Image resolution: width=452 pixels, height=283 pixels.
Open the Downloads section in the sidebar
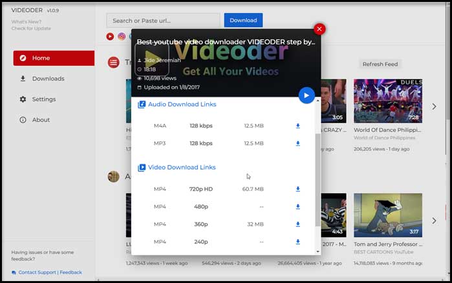48,79
